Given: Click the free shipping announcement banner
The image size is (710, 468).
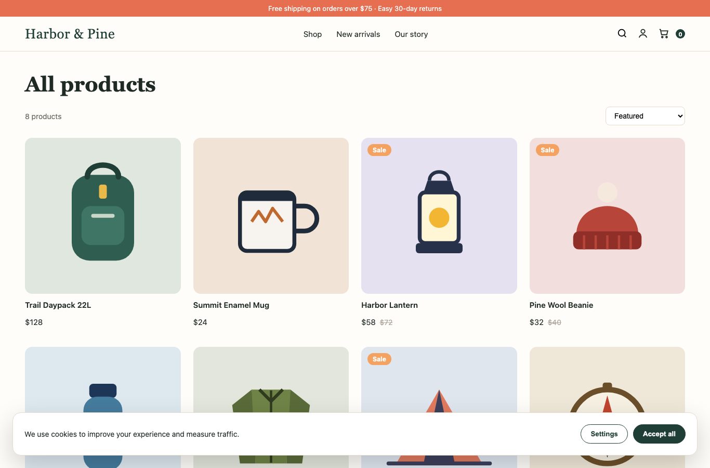Looking at the screenshot, I should click(x=355, y=8).
